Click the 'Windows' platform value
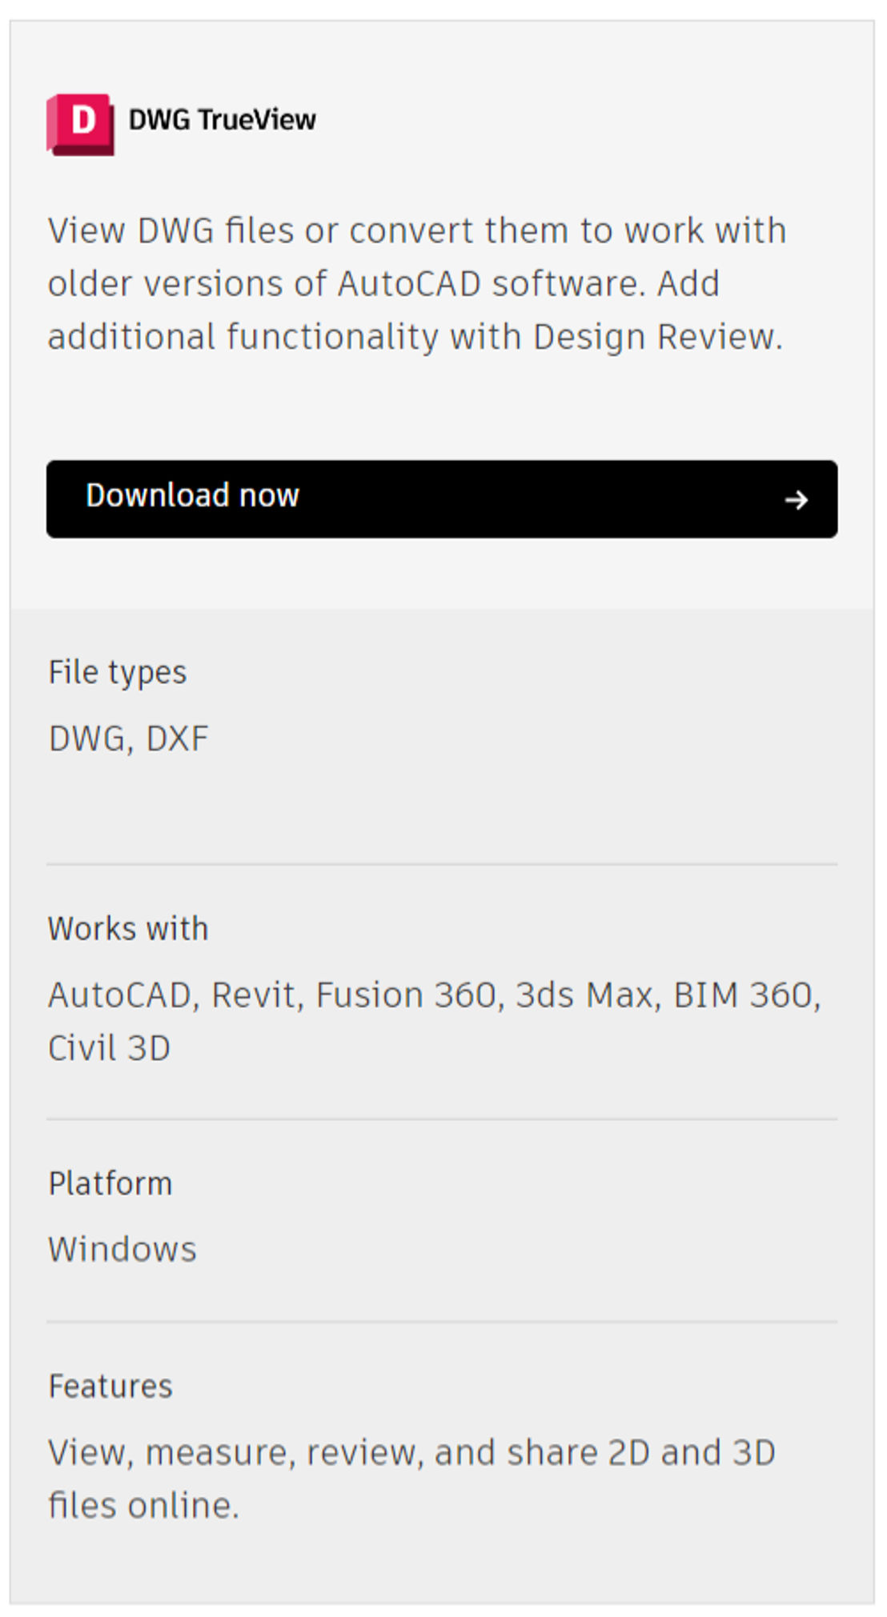 (x=122, y=1249)
